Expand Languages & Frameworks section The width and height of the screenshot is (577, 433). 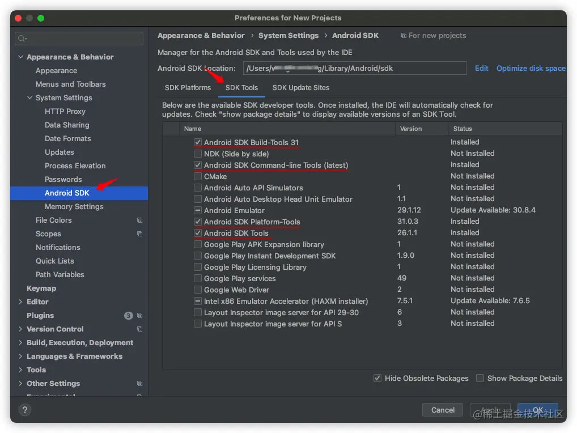click(20, 356)
